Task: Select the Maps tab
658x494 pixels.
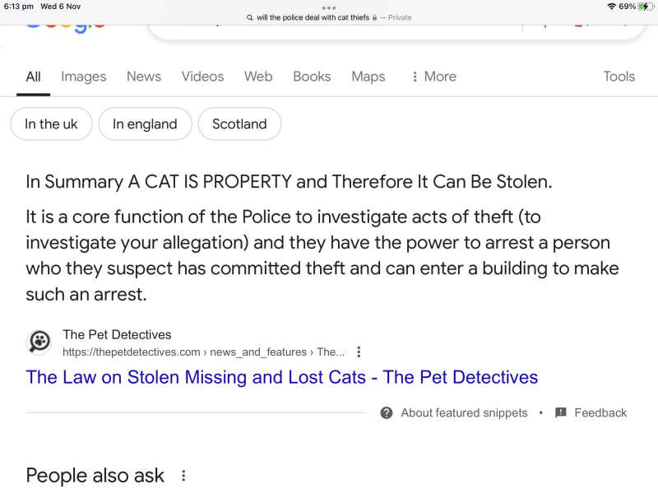Action: point(368,77)
